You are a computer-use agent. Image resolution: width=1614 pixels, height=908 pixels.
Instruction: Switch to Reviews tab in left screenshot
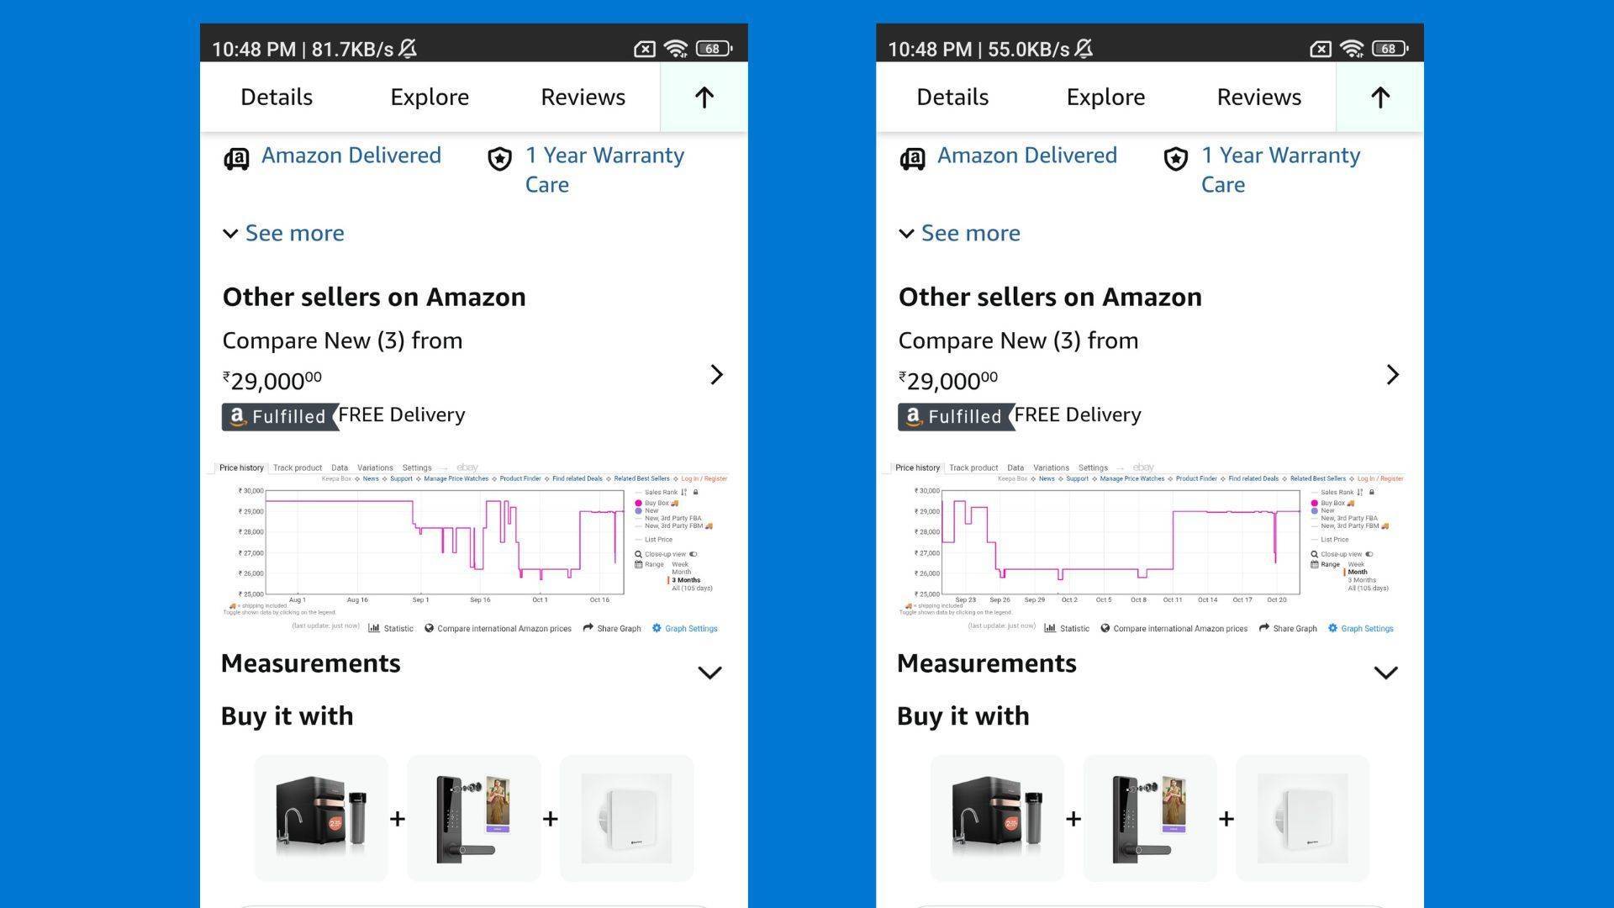[583, 98]
